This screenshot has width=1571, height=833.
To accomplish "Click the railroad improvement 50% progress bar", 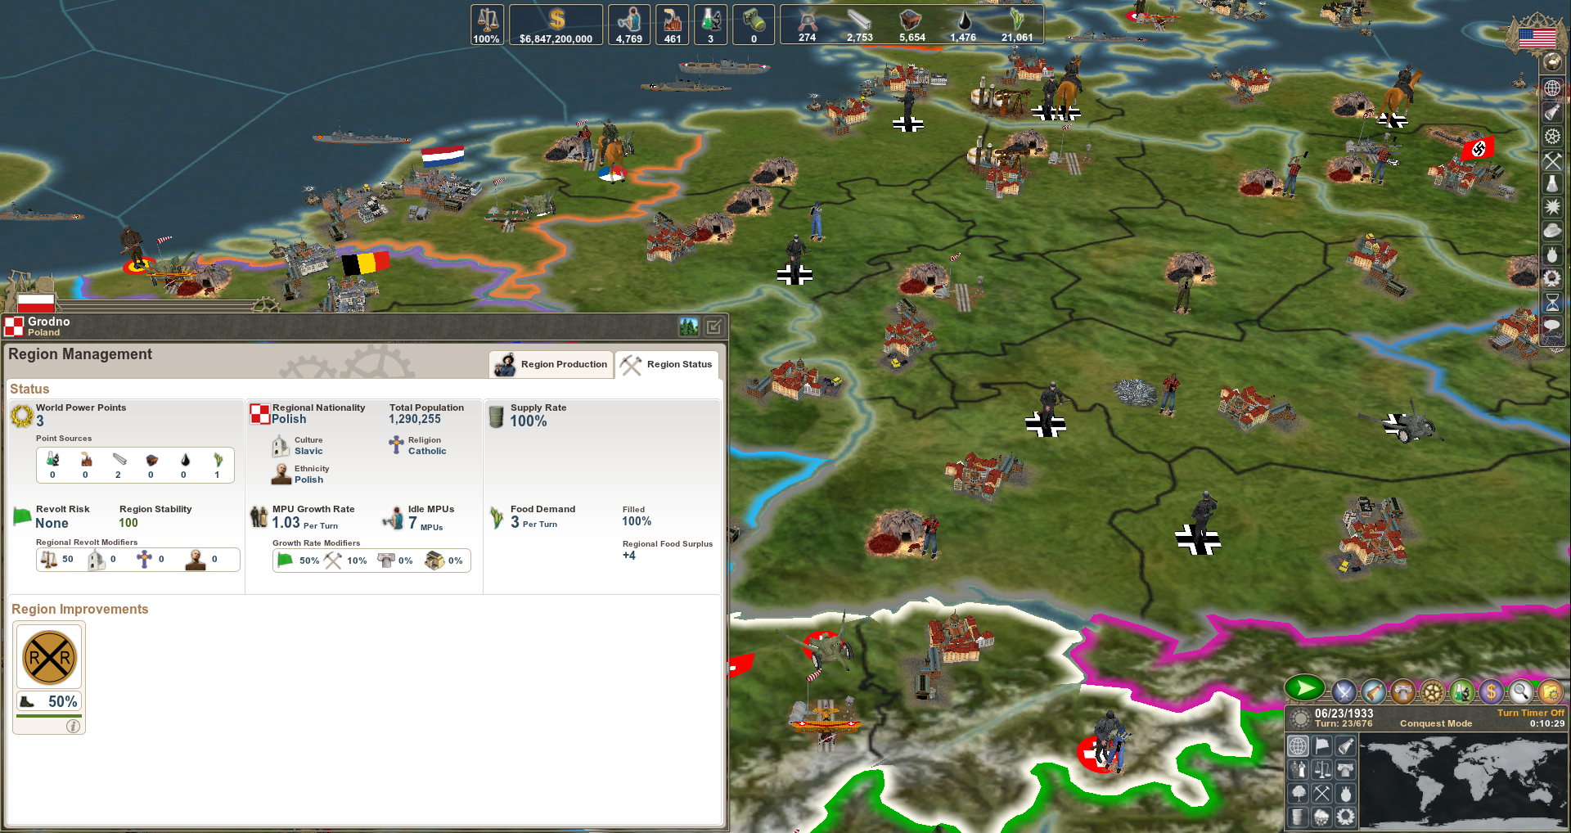I will click(x=48, y=701).
